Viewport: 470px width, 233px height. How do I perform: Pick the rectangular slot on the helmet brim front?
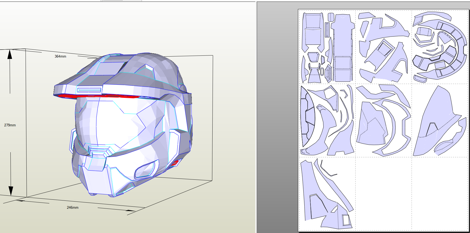point(89,90)
